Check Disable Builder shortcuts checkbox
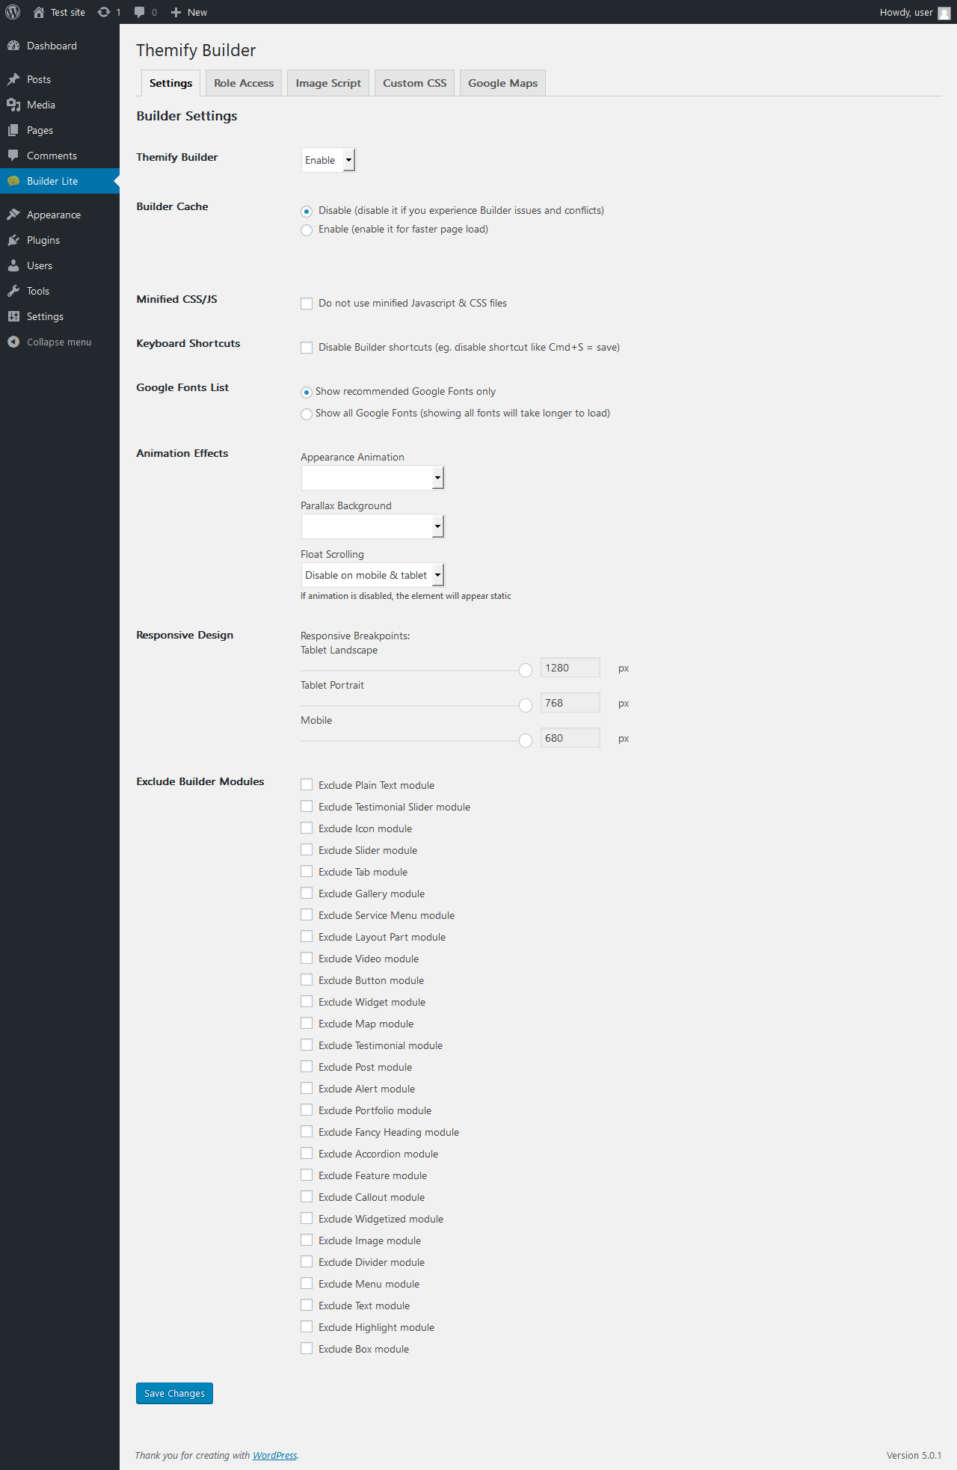The width and height of the screenshot is (957, 1470). pyautogui.click(x=307, y=348)
